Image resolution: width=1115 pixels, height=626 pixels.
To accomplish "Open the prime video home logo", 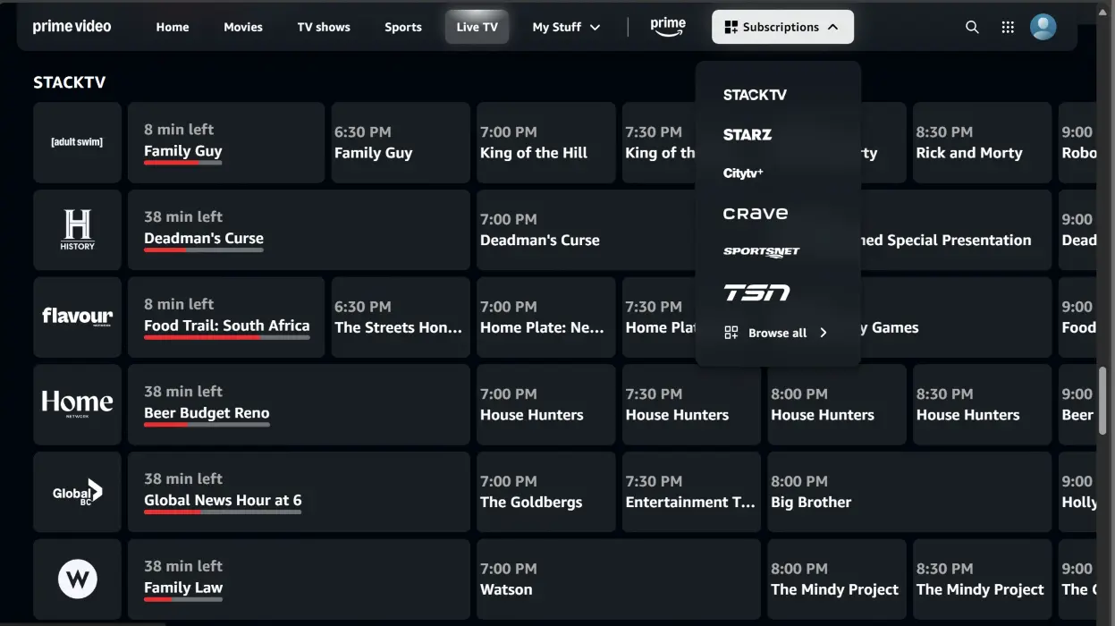I will click(x=72, y=26).
